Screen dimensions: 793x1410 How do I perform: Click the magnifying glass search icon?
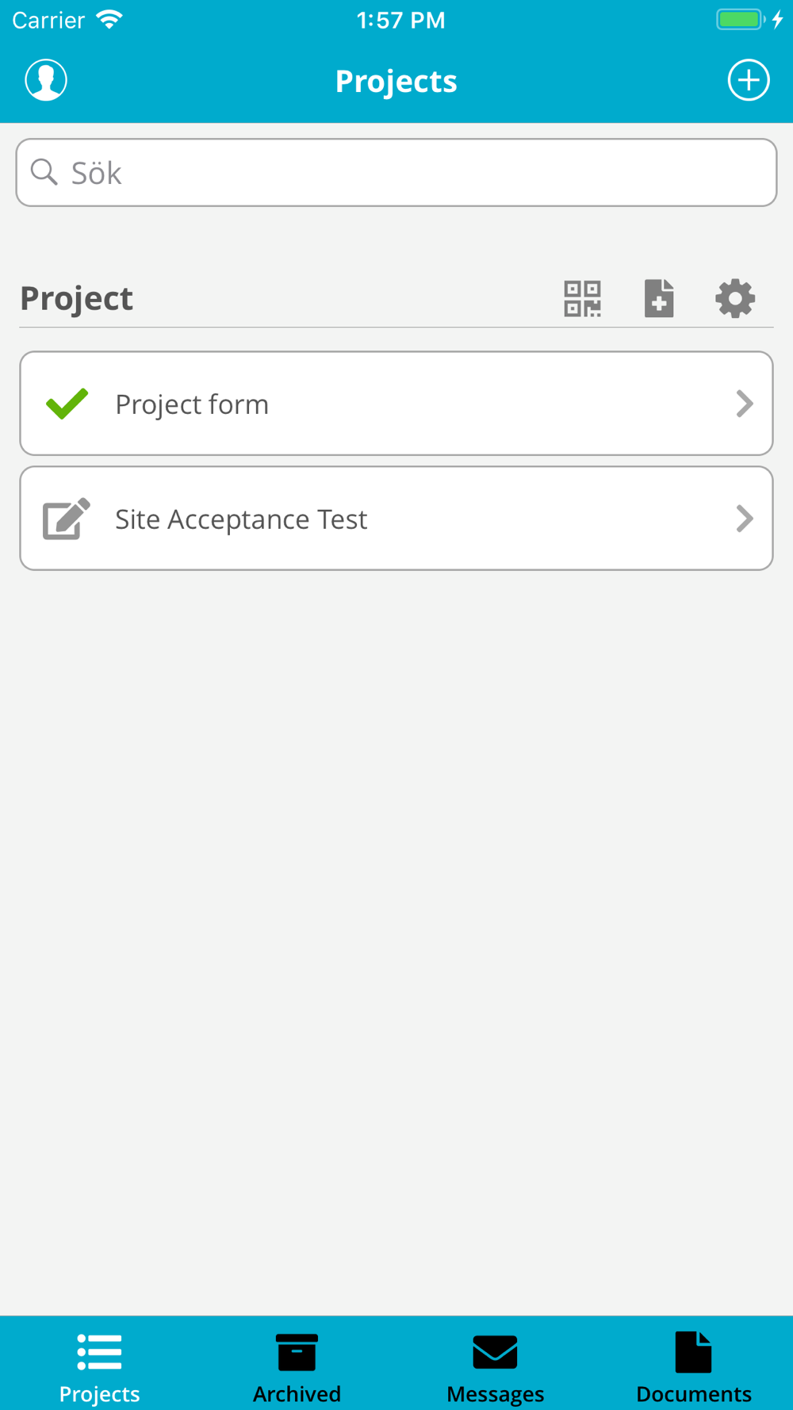click(44, 172)
